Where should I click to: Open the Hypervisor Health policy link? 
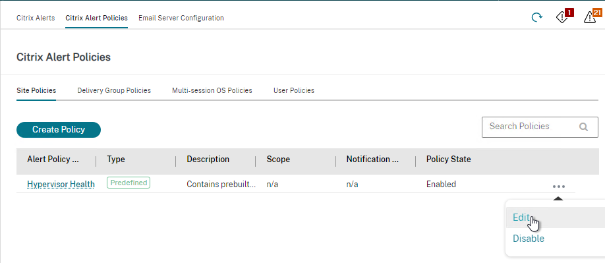pyautogui.click(x=61, y=185)
